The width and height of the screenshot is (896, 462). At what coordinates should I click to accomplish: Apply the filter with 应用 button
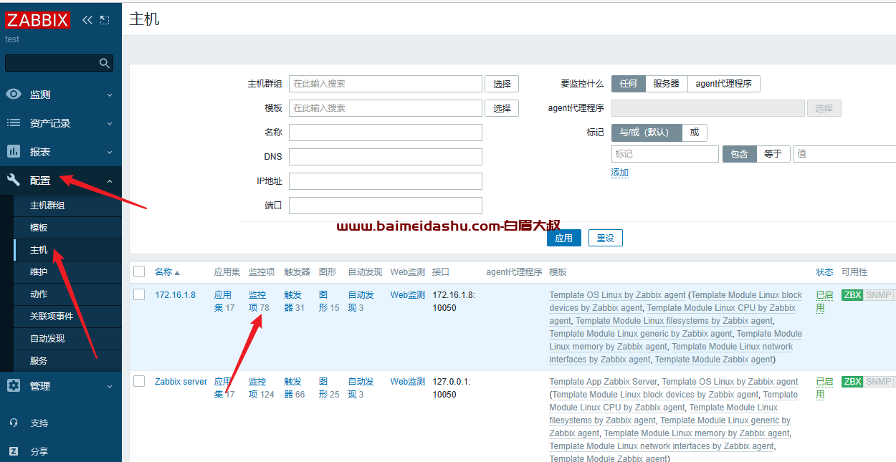point(564,238)
